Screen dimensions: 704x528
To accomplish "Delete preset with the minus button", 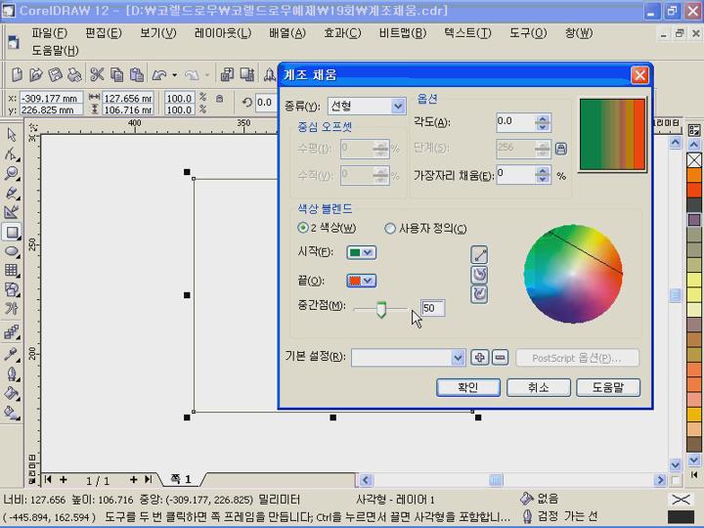I will pyautogui.click(x=500, y=358).
